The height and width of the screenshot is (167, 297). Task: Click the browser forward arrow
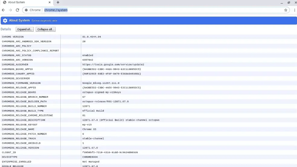click(x=11, y=10)
